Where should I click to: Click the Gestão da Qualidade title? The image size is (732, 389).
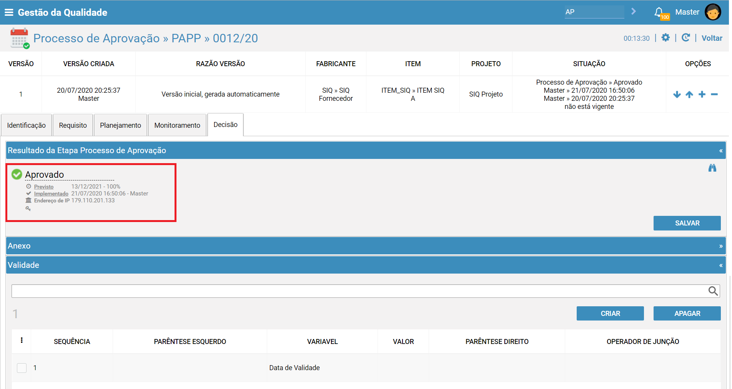coord(63,12)
